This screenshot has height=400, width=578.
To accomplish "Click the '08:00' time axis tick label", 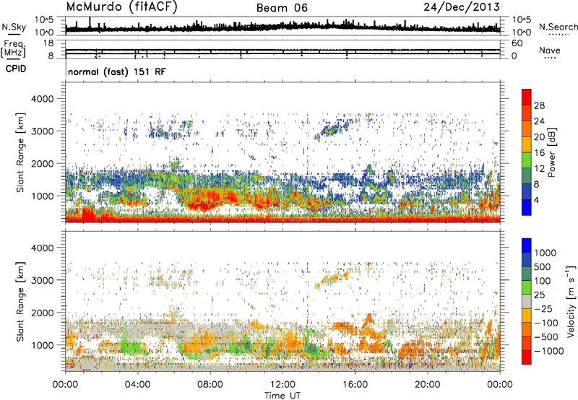I will point(210,385).
